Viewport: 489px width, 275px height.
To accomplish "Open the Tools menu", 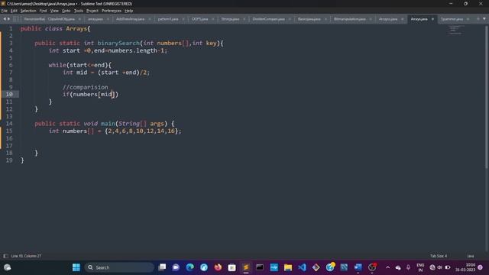I will click(x=79, y=11).
